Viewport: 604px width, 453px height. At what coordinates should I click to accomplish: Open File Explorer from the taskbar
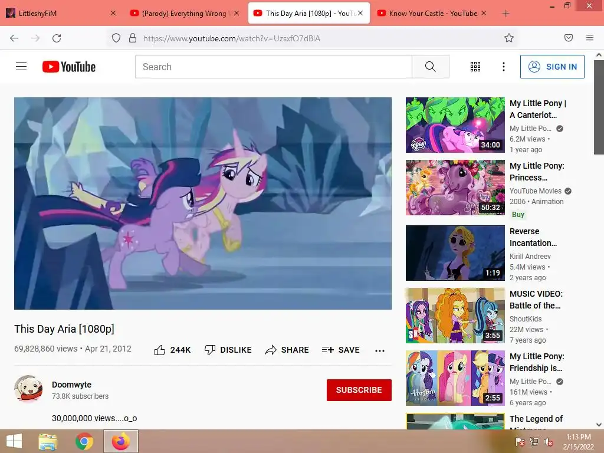point(48,441)
